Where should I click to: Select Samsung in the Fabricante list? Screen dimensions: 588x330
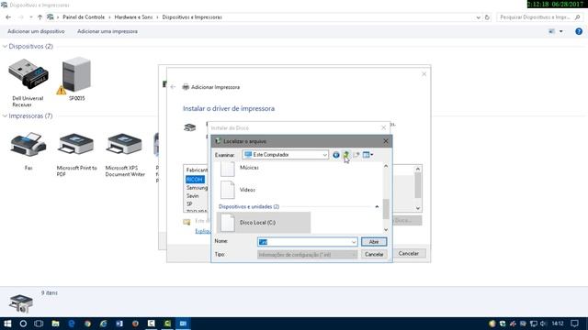pos(197,188)
